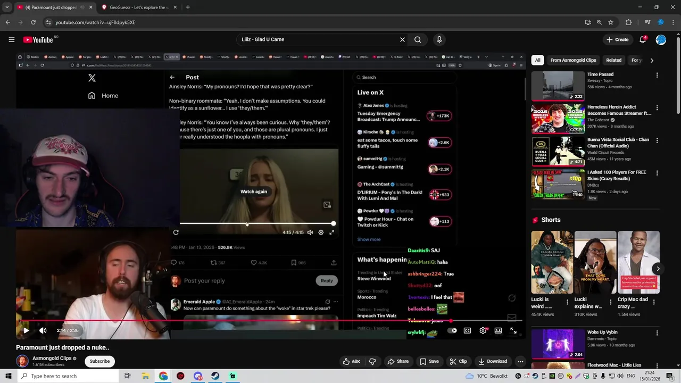
Task: Clip the video with scissors button
Action: tap(458, 361)
